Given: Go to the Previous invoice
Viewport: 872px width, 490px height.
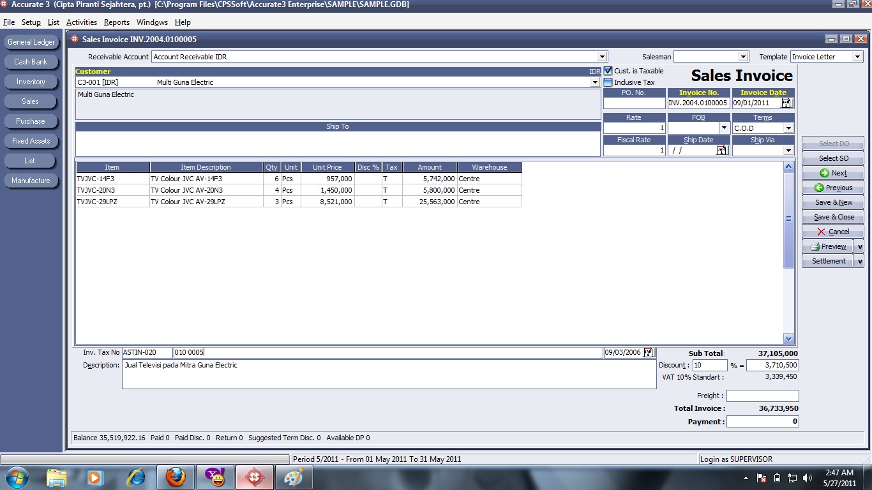Looking at the screenshot, I should coord(833,188).
